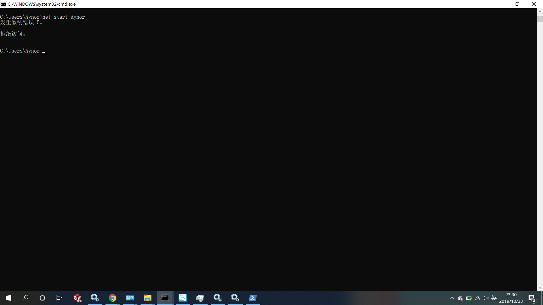Open the paused OneDrive cloud tray icon
Image resolution: width=543 pixels, height=305 pixels.
coord(460,298)
